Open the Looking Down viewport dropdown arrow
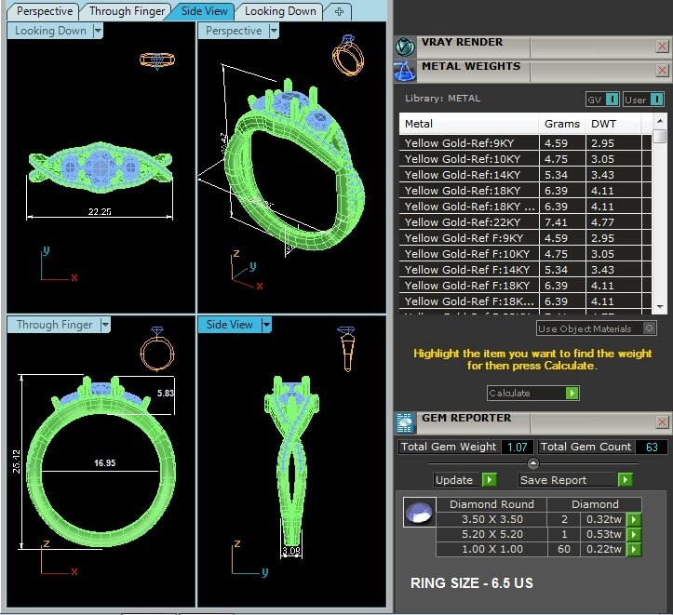This screenshot has width=673, height=615. coord(98,31)
